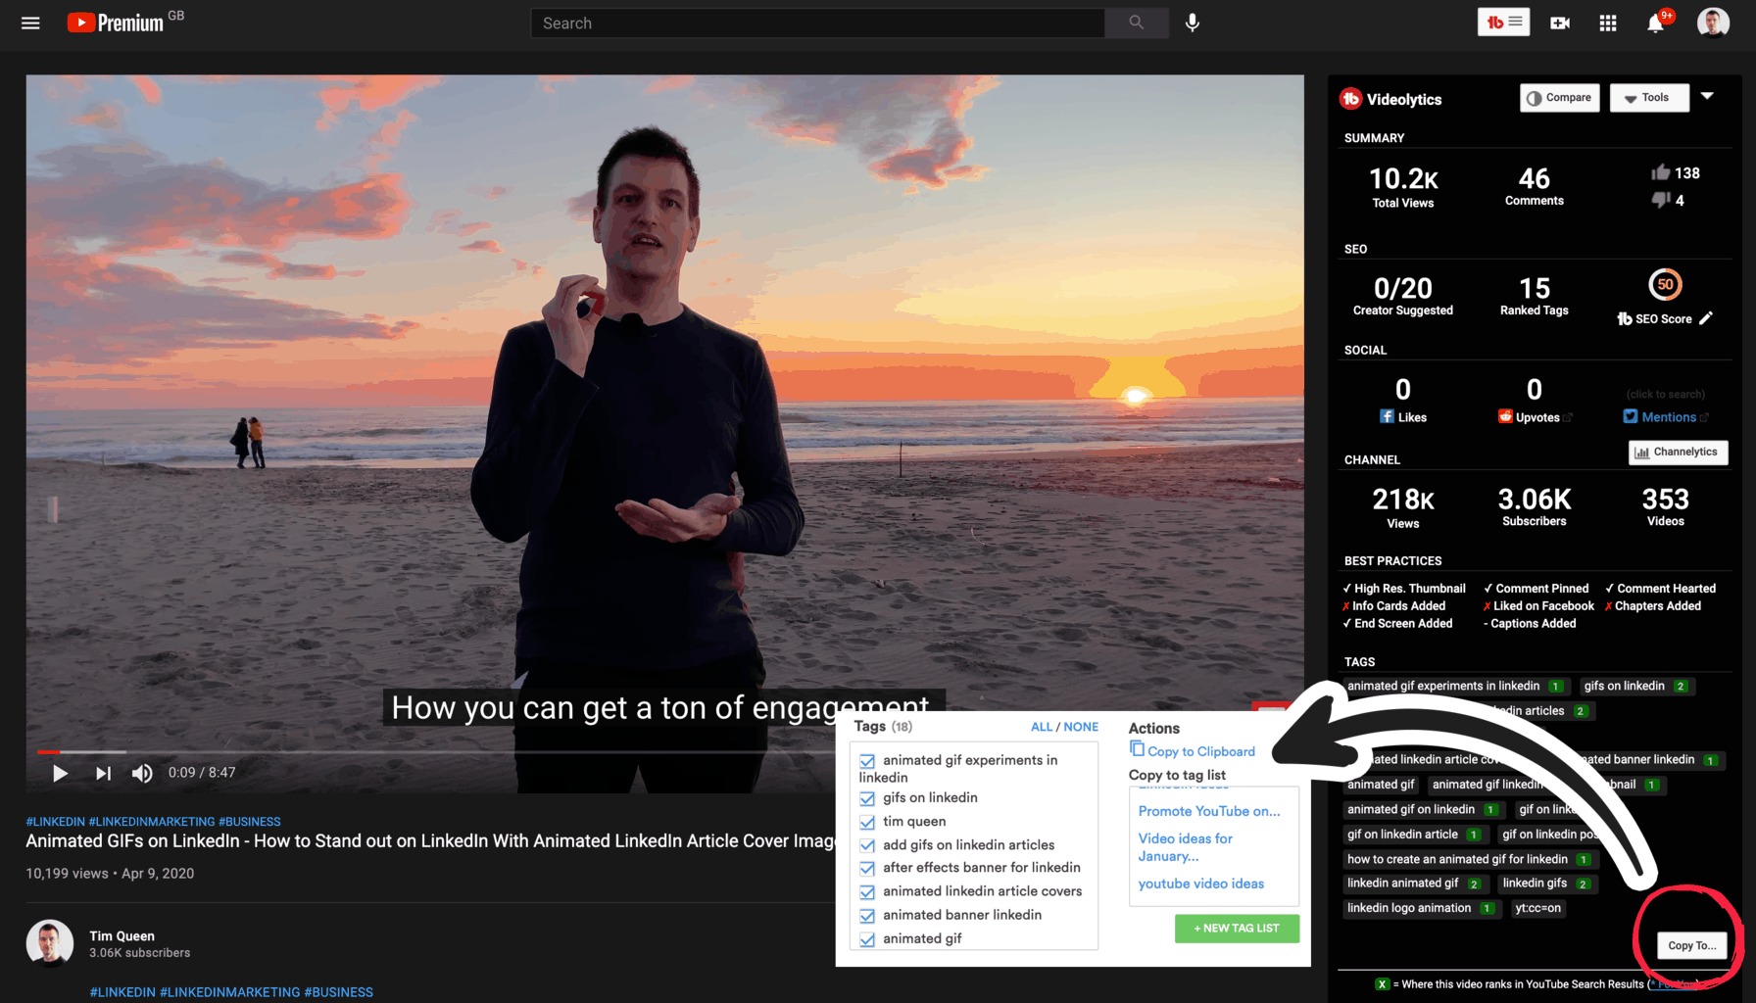
Task: Click the Videolytics TubeBuddy logo
Action: pos(1351,98)
